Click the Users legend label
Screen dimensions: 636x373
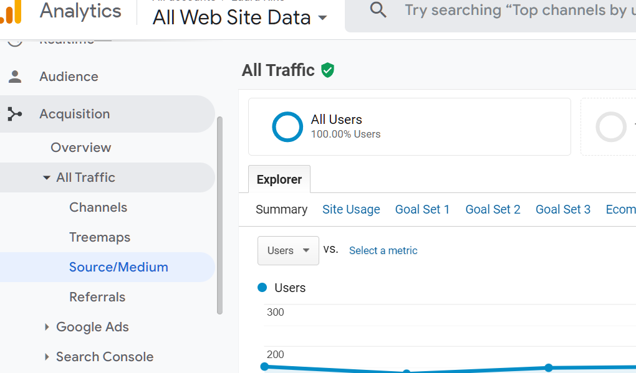pos(290,288)
